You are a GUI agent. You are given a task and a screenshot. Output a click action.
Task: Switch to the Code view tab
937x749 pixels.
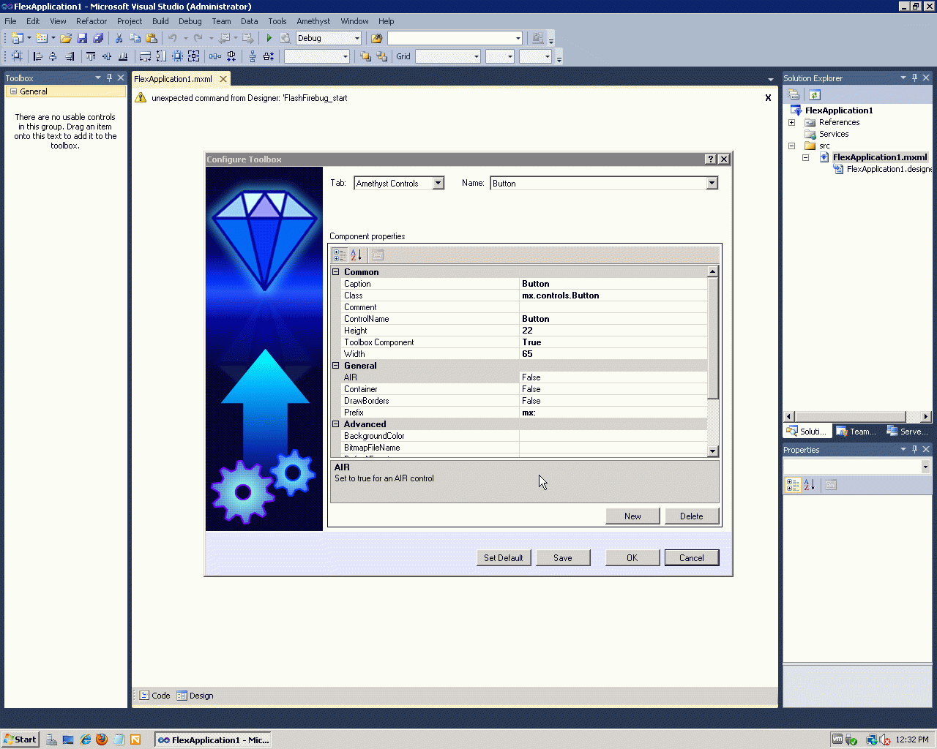155,696
